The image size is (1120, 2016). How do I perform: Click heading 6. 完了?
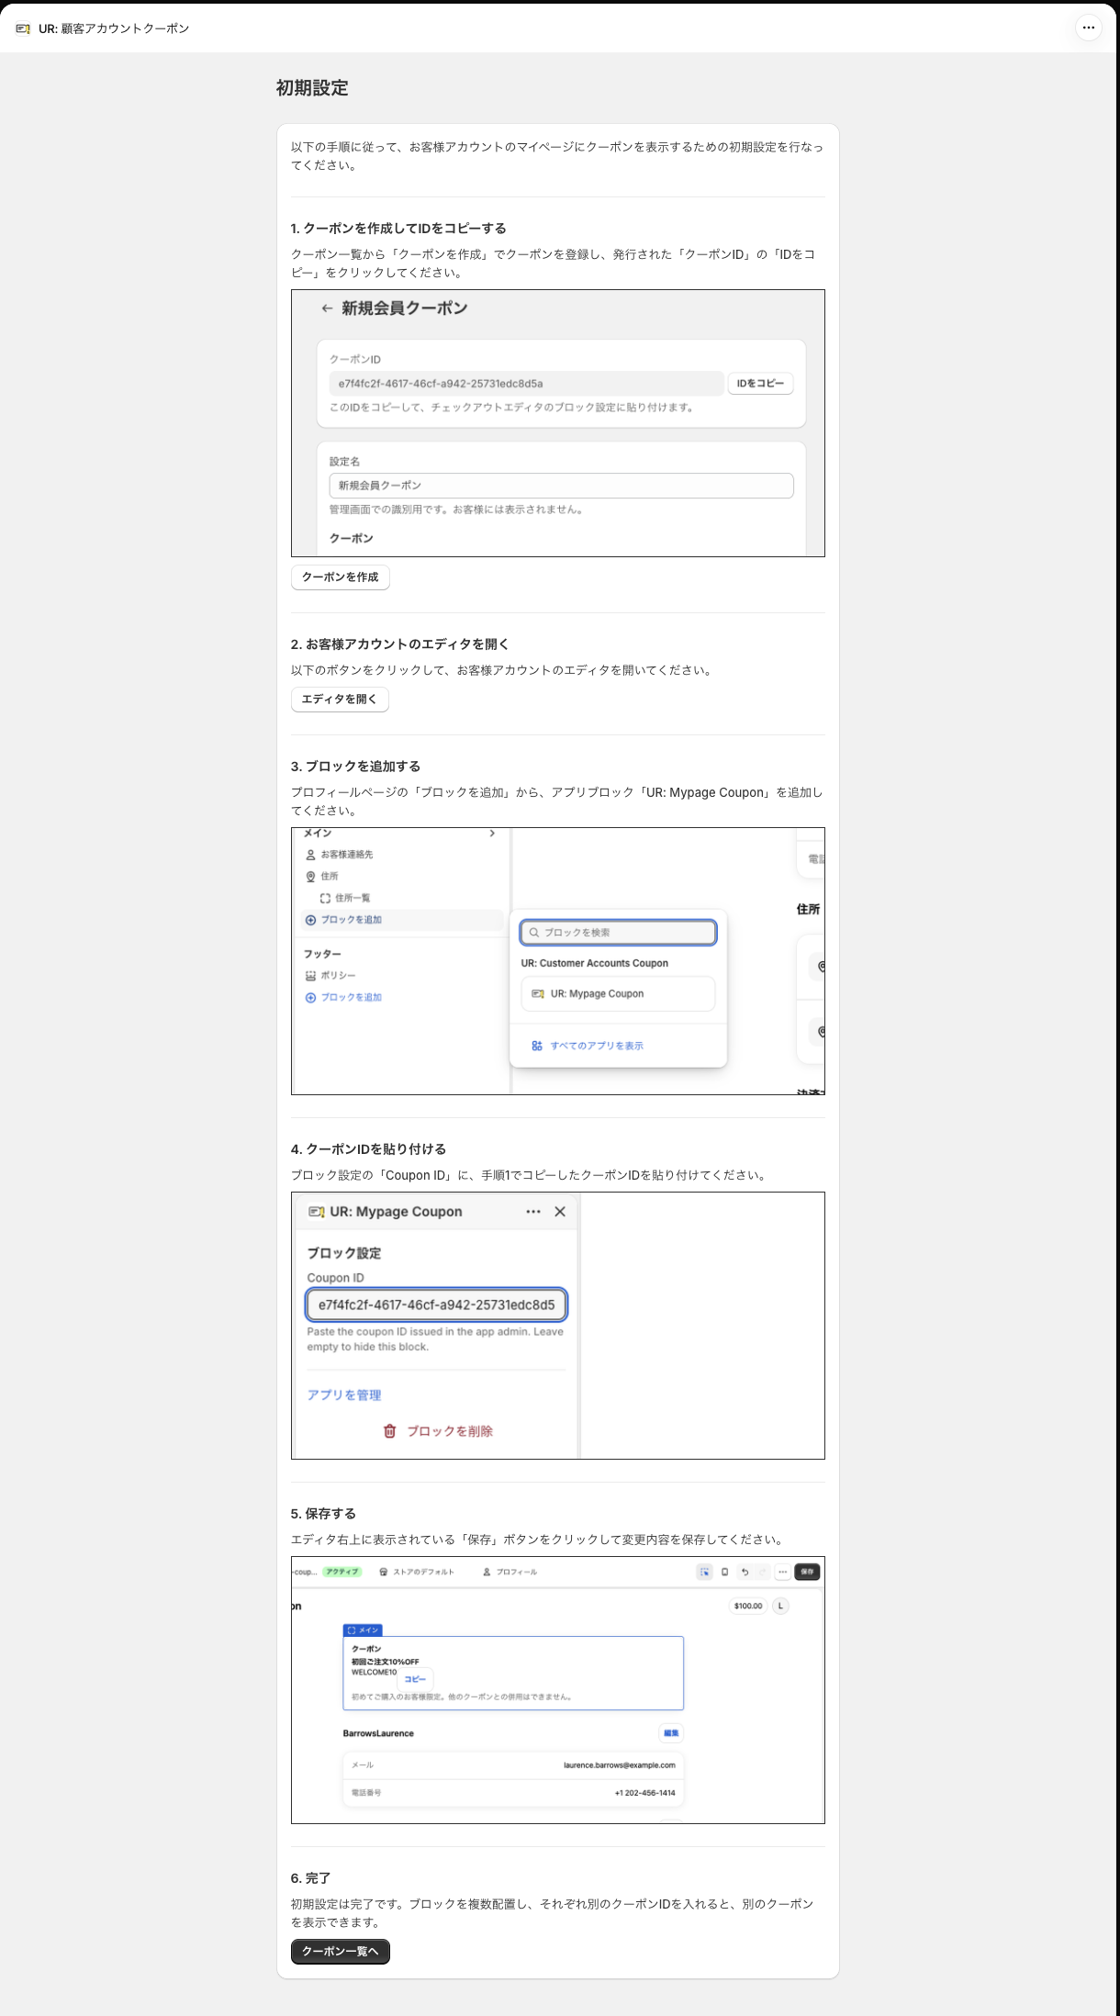point(311,1878)
